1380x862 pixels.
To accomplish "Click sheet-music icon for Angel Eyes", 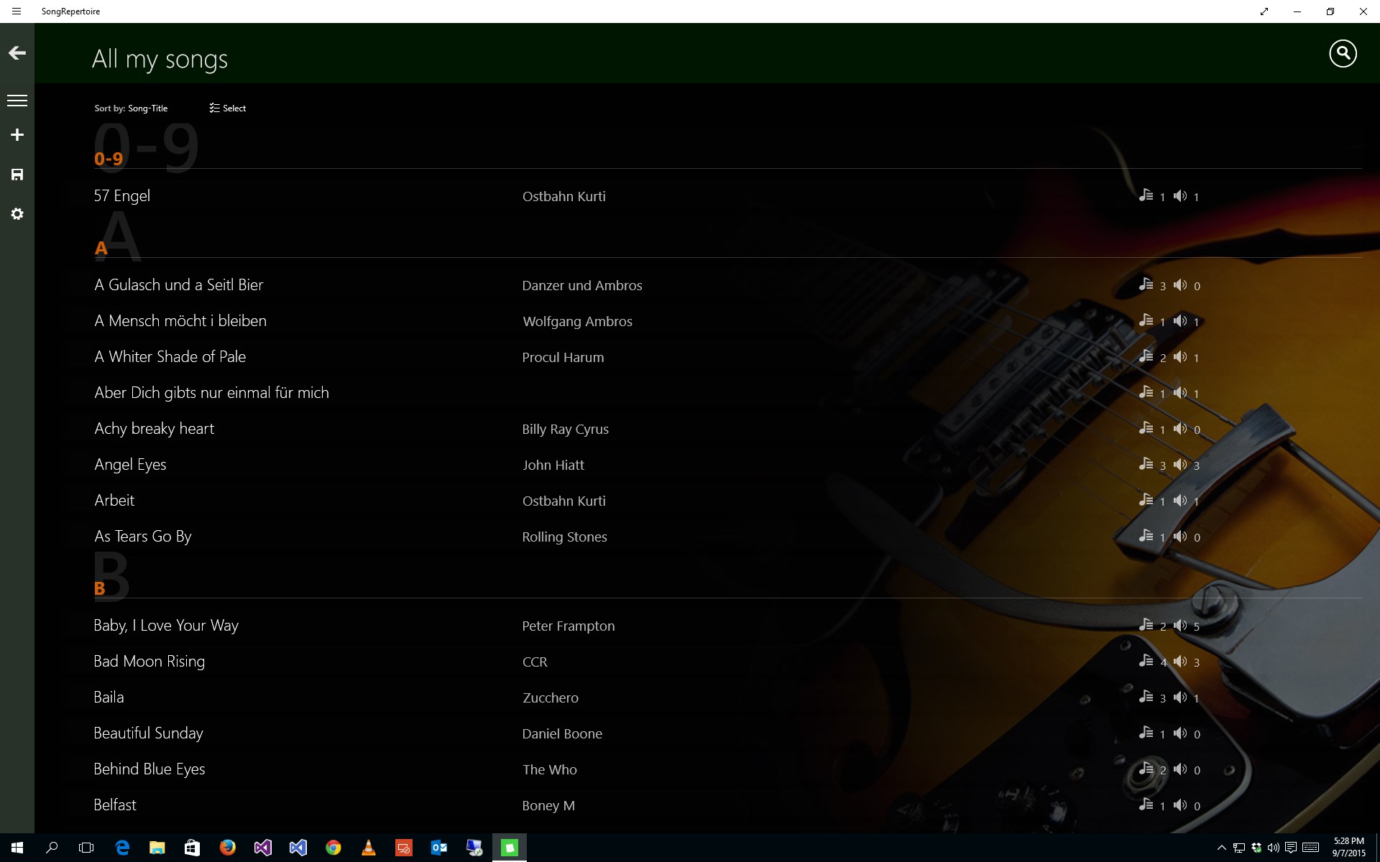I will point(1146,464).
